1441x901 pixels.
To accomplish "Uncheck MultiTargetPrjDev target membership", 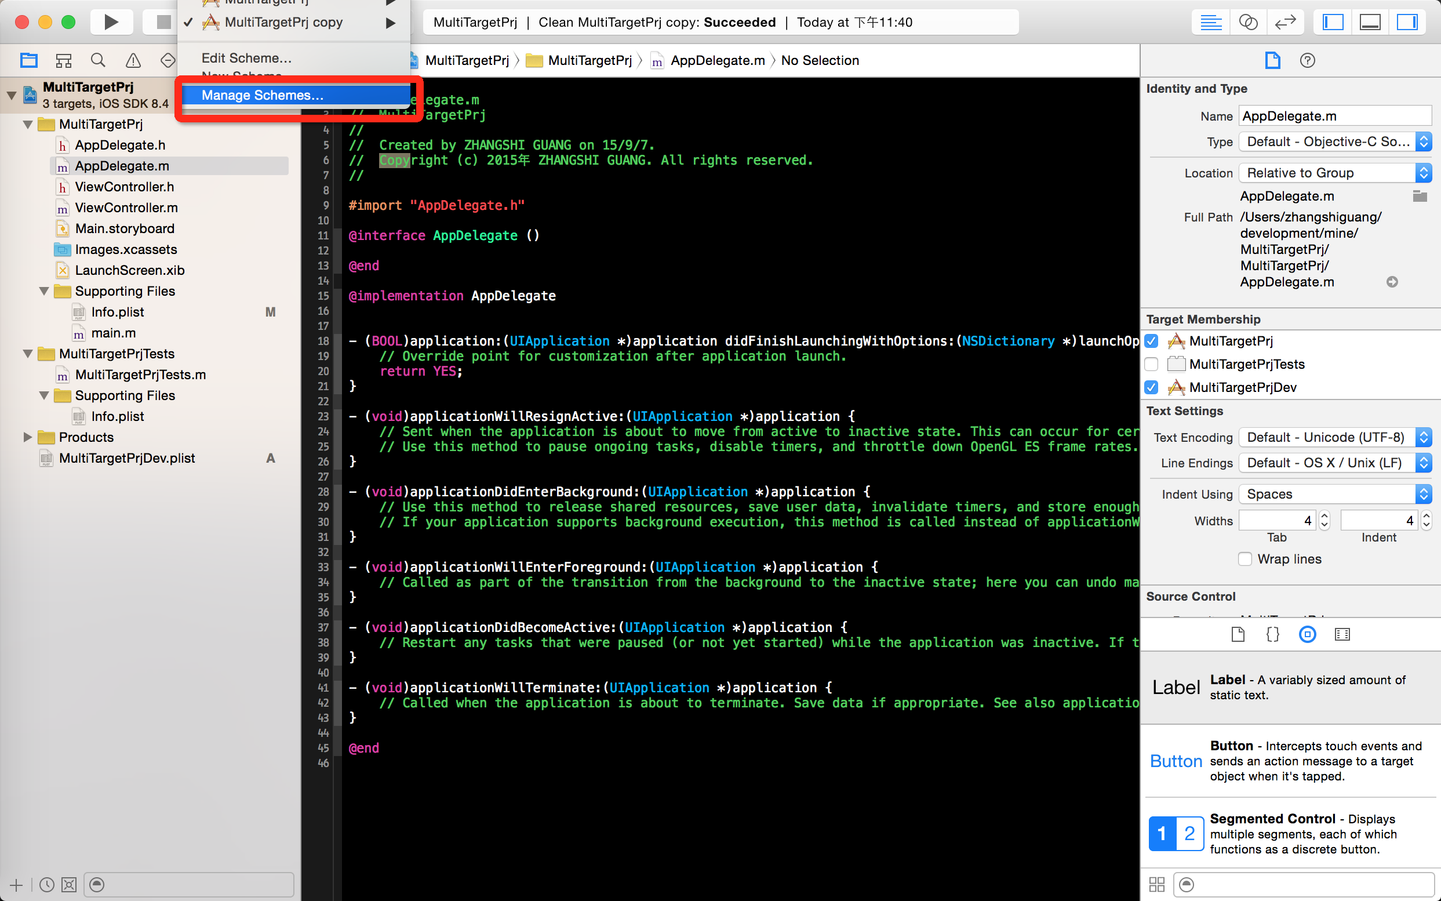I will click(1152, 387).
